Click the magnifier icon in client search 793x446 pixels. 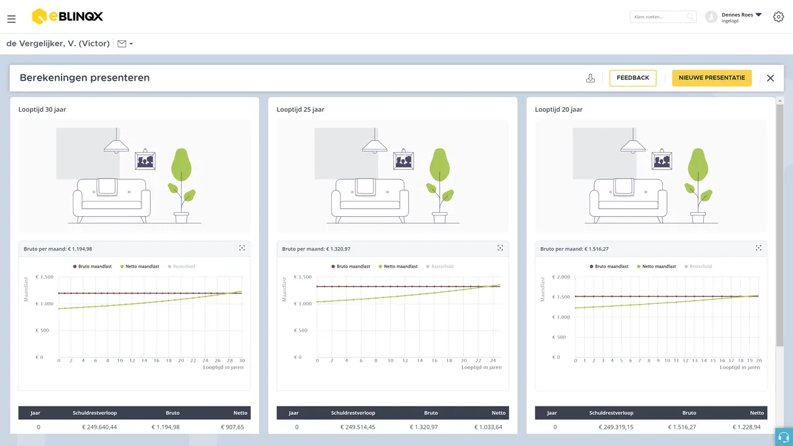pos(690,17)
